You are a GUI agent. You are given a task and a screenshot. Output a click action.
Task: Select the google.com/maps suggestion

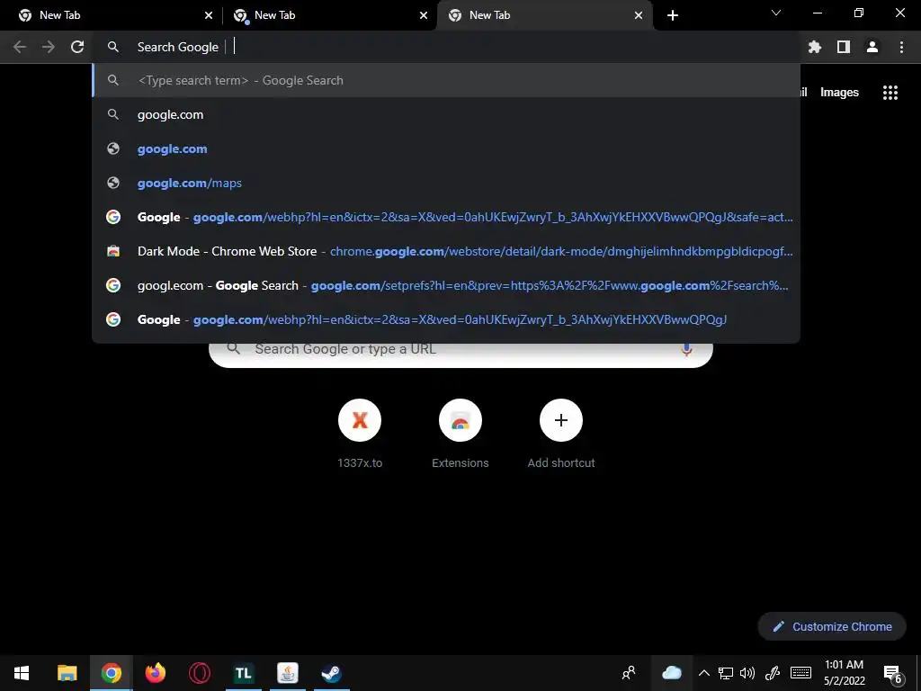(446, 183)
